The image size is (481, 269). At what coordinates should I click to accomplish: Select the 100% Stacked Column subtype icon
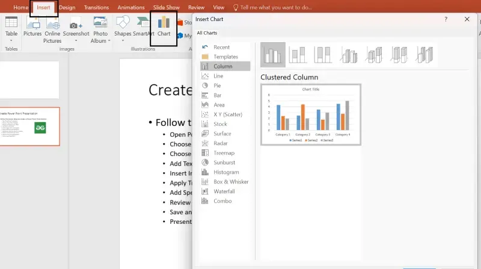point(323,55)
